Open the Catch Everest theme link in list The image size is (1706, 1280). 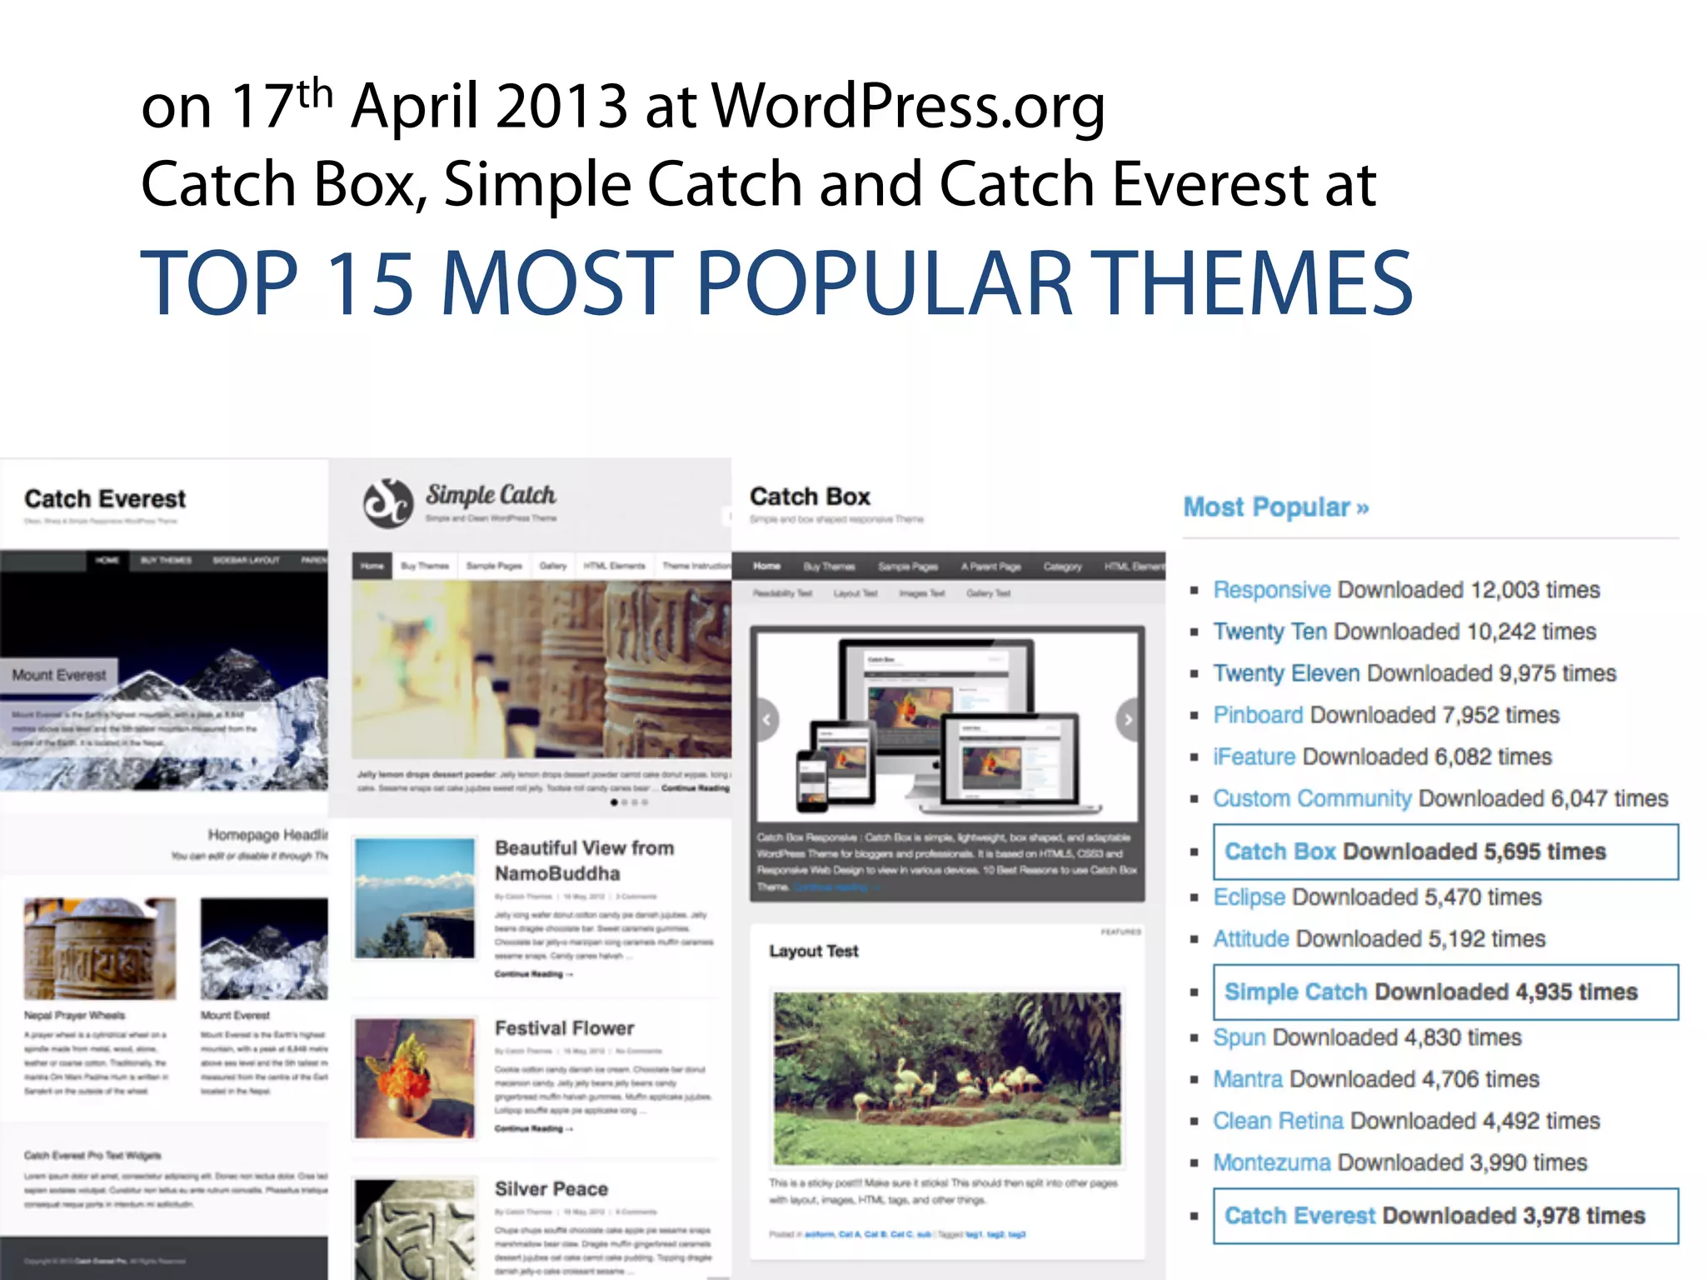pyautogui.click(x=1300, y=1216)
